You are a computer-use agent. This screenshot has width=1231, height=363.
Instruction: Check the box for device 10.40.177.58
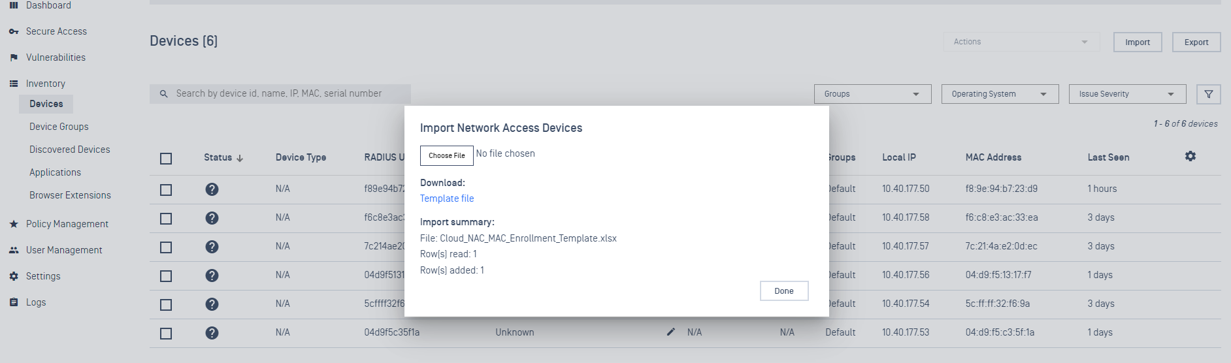[x=166, y=218]
